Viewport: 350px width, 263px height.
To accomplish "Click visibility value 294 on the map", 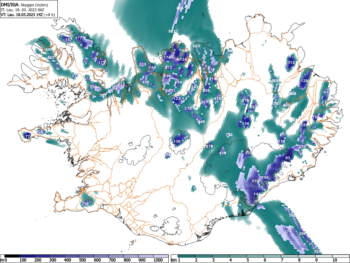I will click(178, 82).
